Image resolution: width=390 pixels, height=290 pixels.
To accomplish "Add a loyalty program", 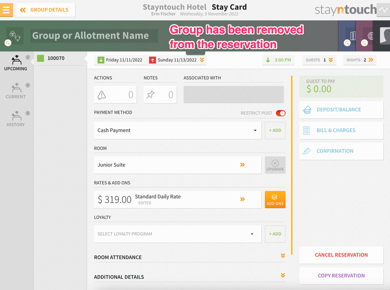I will pos(275,234).
